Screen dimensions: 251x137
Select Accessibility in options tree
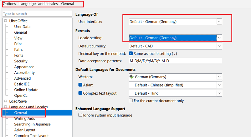(x=24, y=73)
